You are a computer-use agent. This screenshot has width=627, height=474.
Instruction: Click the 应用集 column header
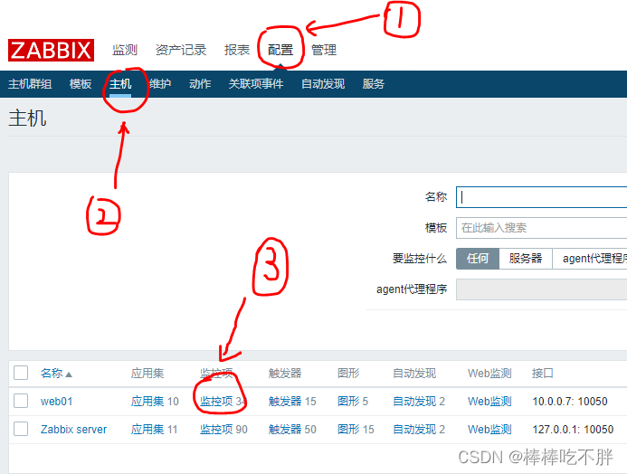point(147,374)
